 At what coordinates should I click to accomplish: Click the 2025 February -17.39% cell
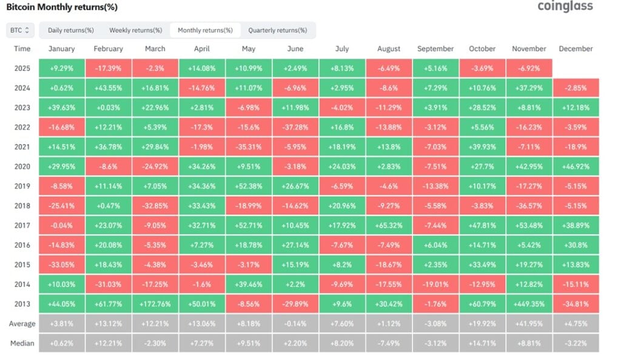[108, 68]
